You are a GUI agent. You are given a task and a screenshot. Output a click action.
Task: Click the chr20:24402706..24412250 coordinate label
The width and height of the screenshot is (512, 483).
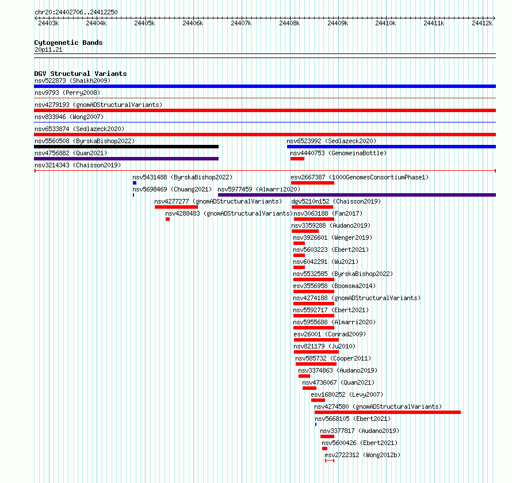pyautogui.click(x=76, y=13)
